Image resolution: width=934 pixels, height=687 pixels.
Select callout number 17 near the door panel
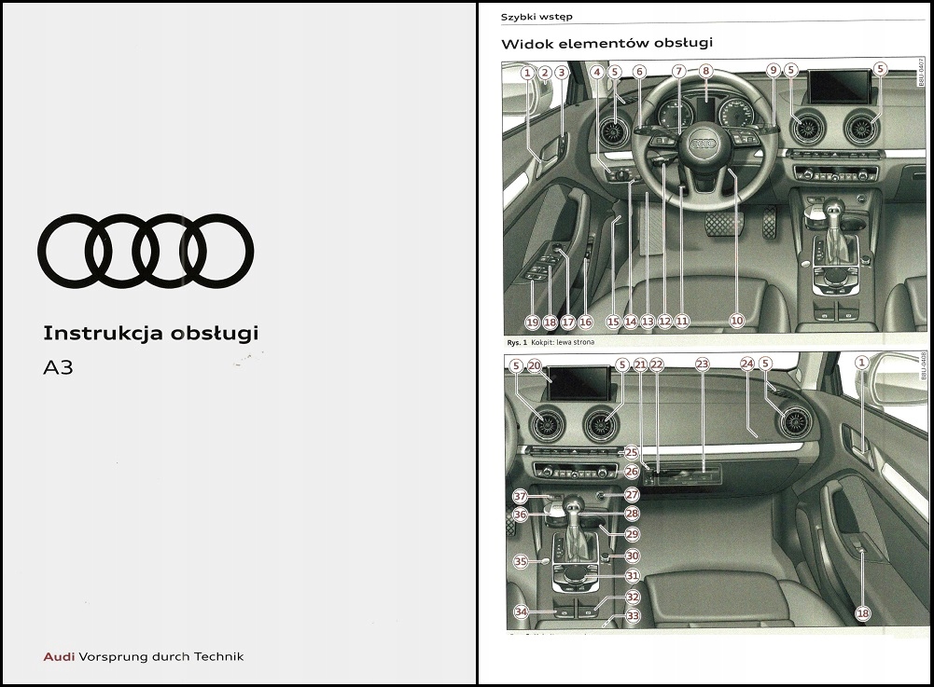[568, 323]
